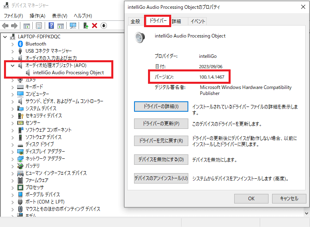
Task: Click the action pane toolbar icon
Action: click(61, 26)
